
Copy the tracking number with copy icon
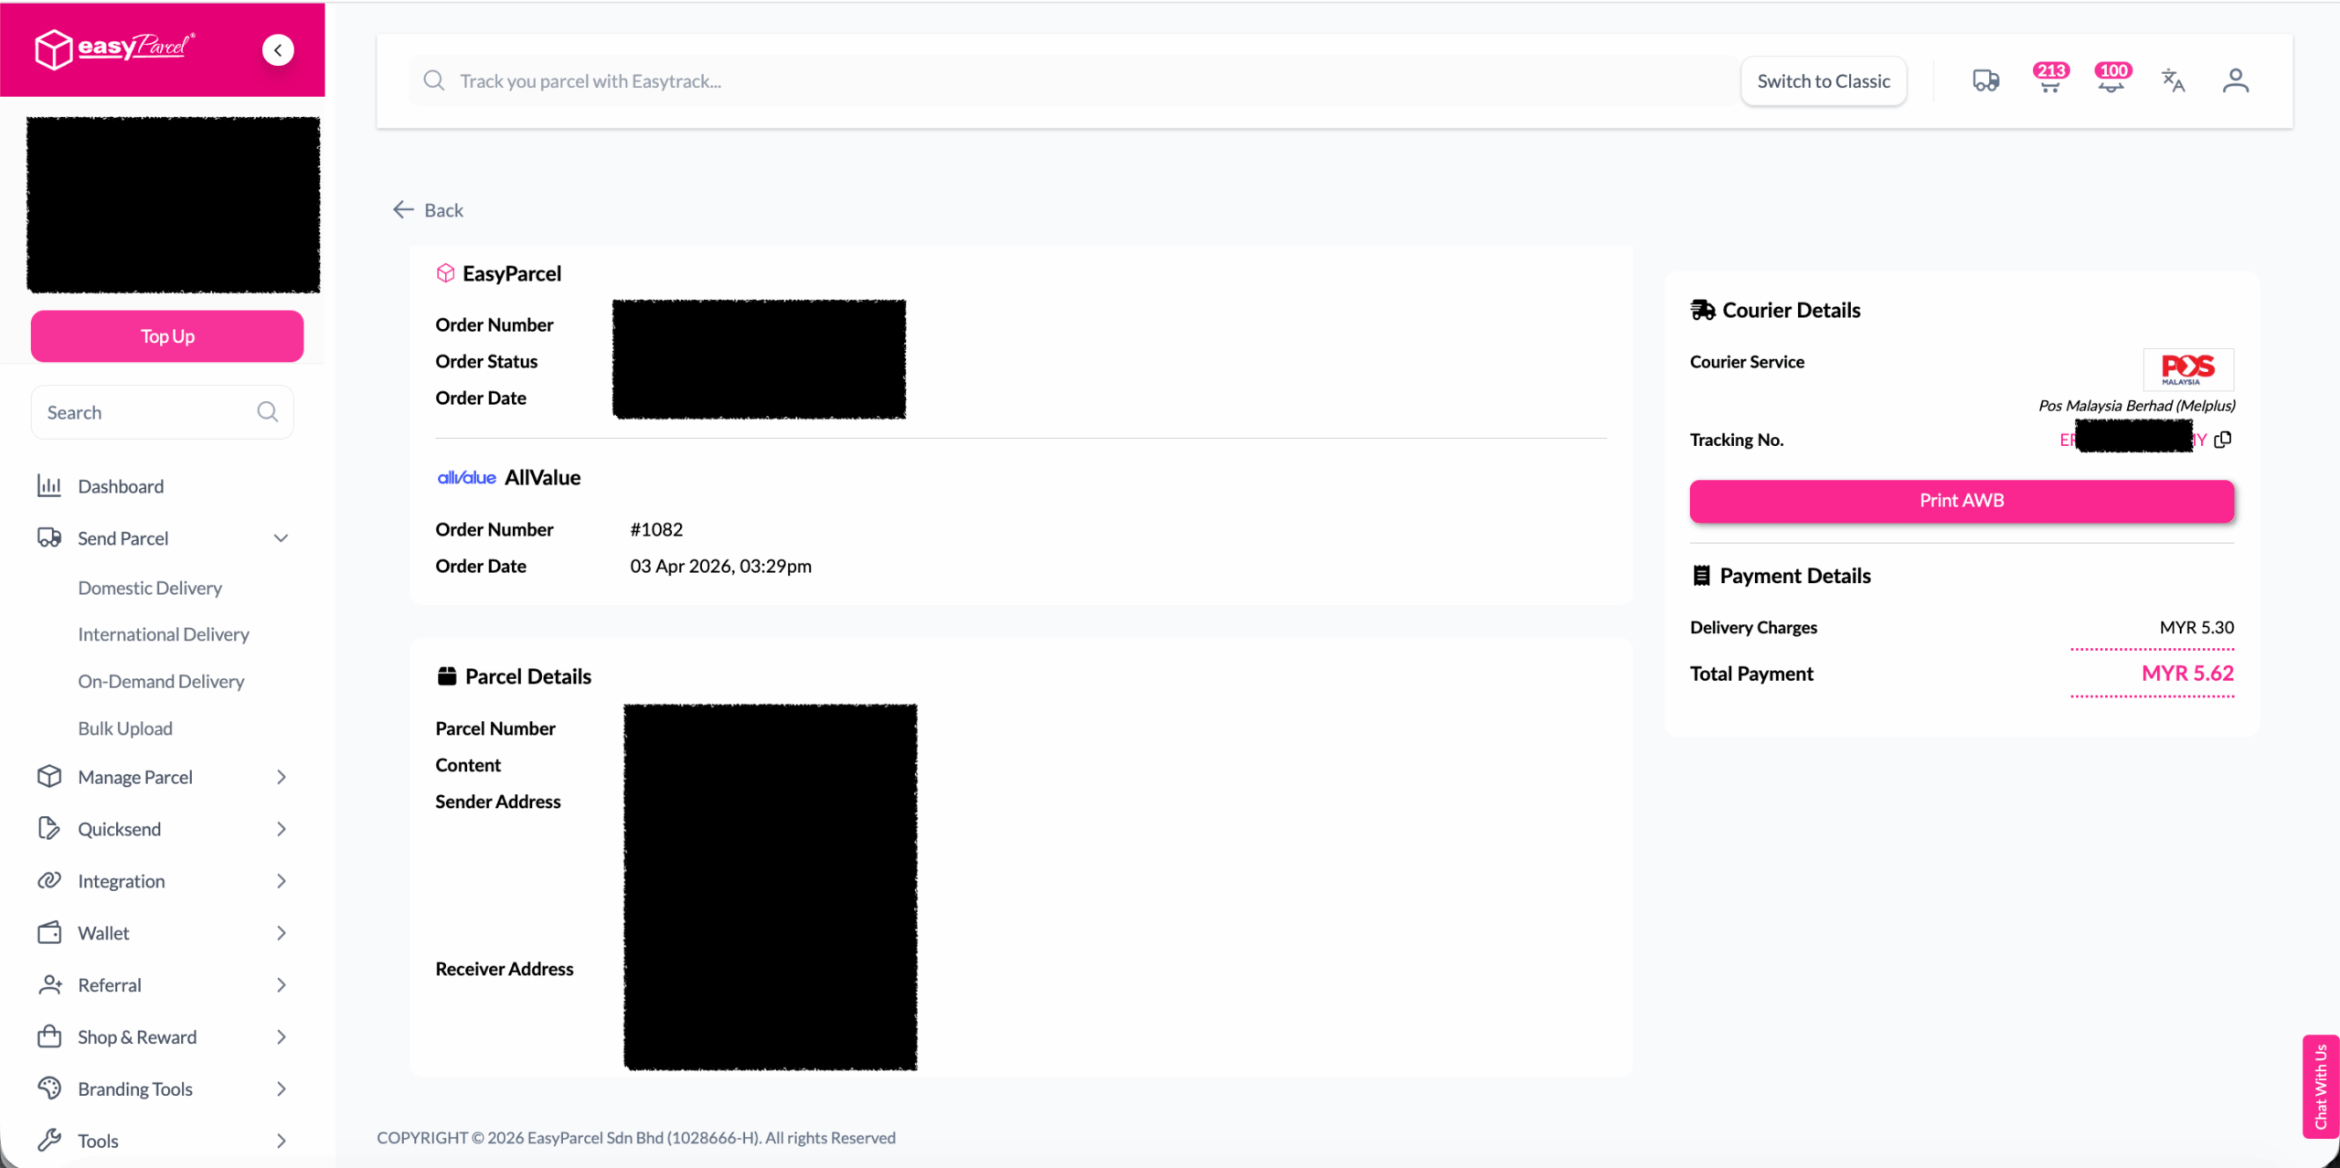click(x=2223, y=440)
